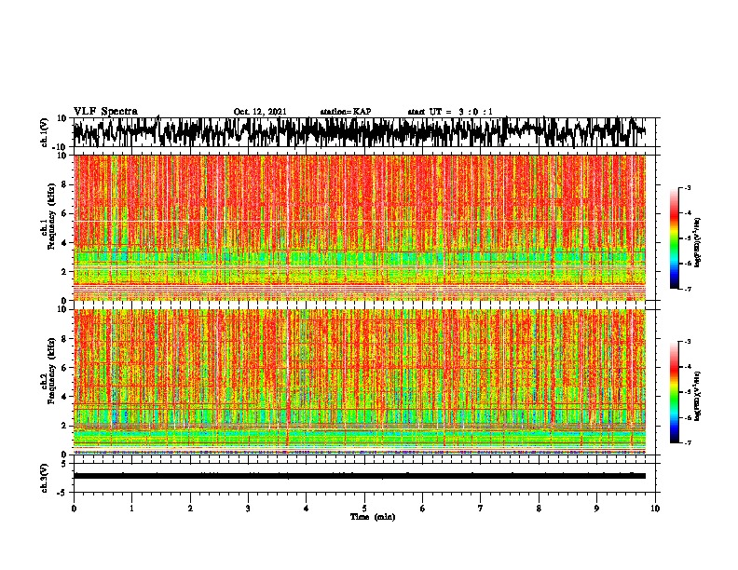Click the black ch.3 voltage trace band
The height and width of the screenshot is (570, 738).
click(x=359, y=476)
